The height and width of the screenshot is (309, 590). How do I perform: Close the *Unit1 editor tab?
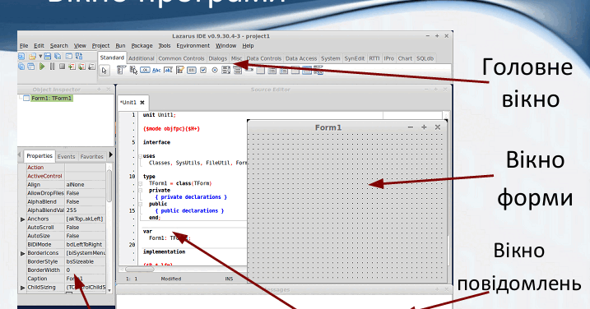pyautogui.click(x=142, y=102)
